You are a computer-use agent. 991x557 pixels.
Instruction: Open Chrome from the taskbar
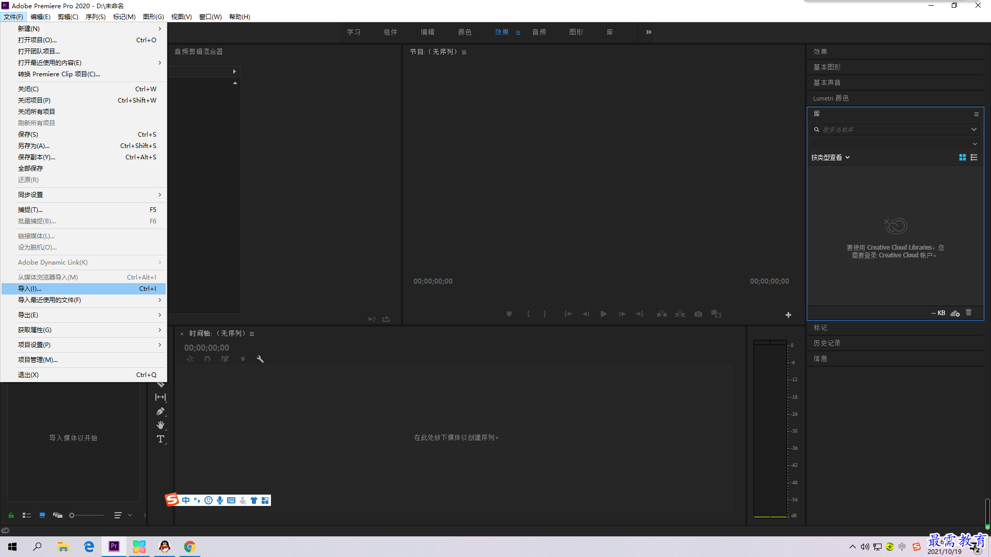[x=189, y=547]
